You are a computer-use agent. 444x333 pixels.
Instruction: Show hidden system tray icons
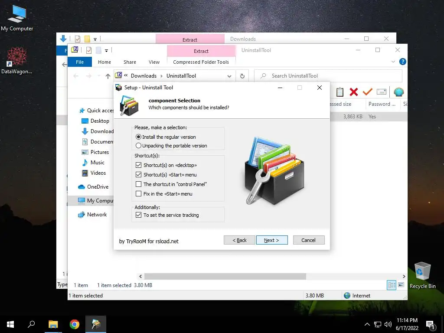(x=367, y=324)
